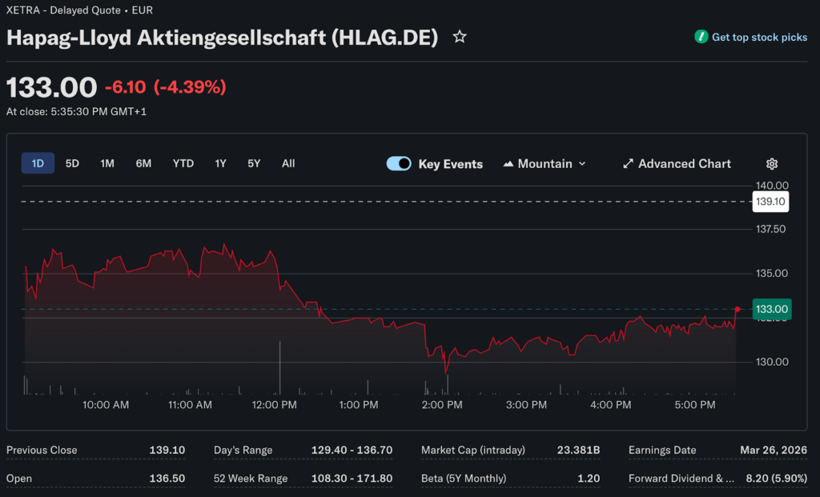Select the 1D time range tab
This screenshot has width=820, height=497.
[x=38, y=163]
